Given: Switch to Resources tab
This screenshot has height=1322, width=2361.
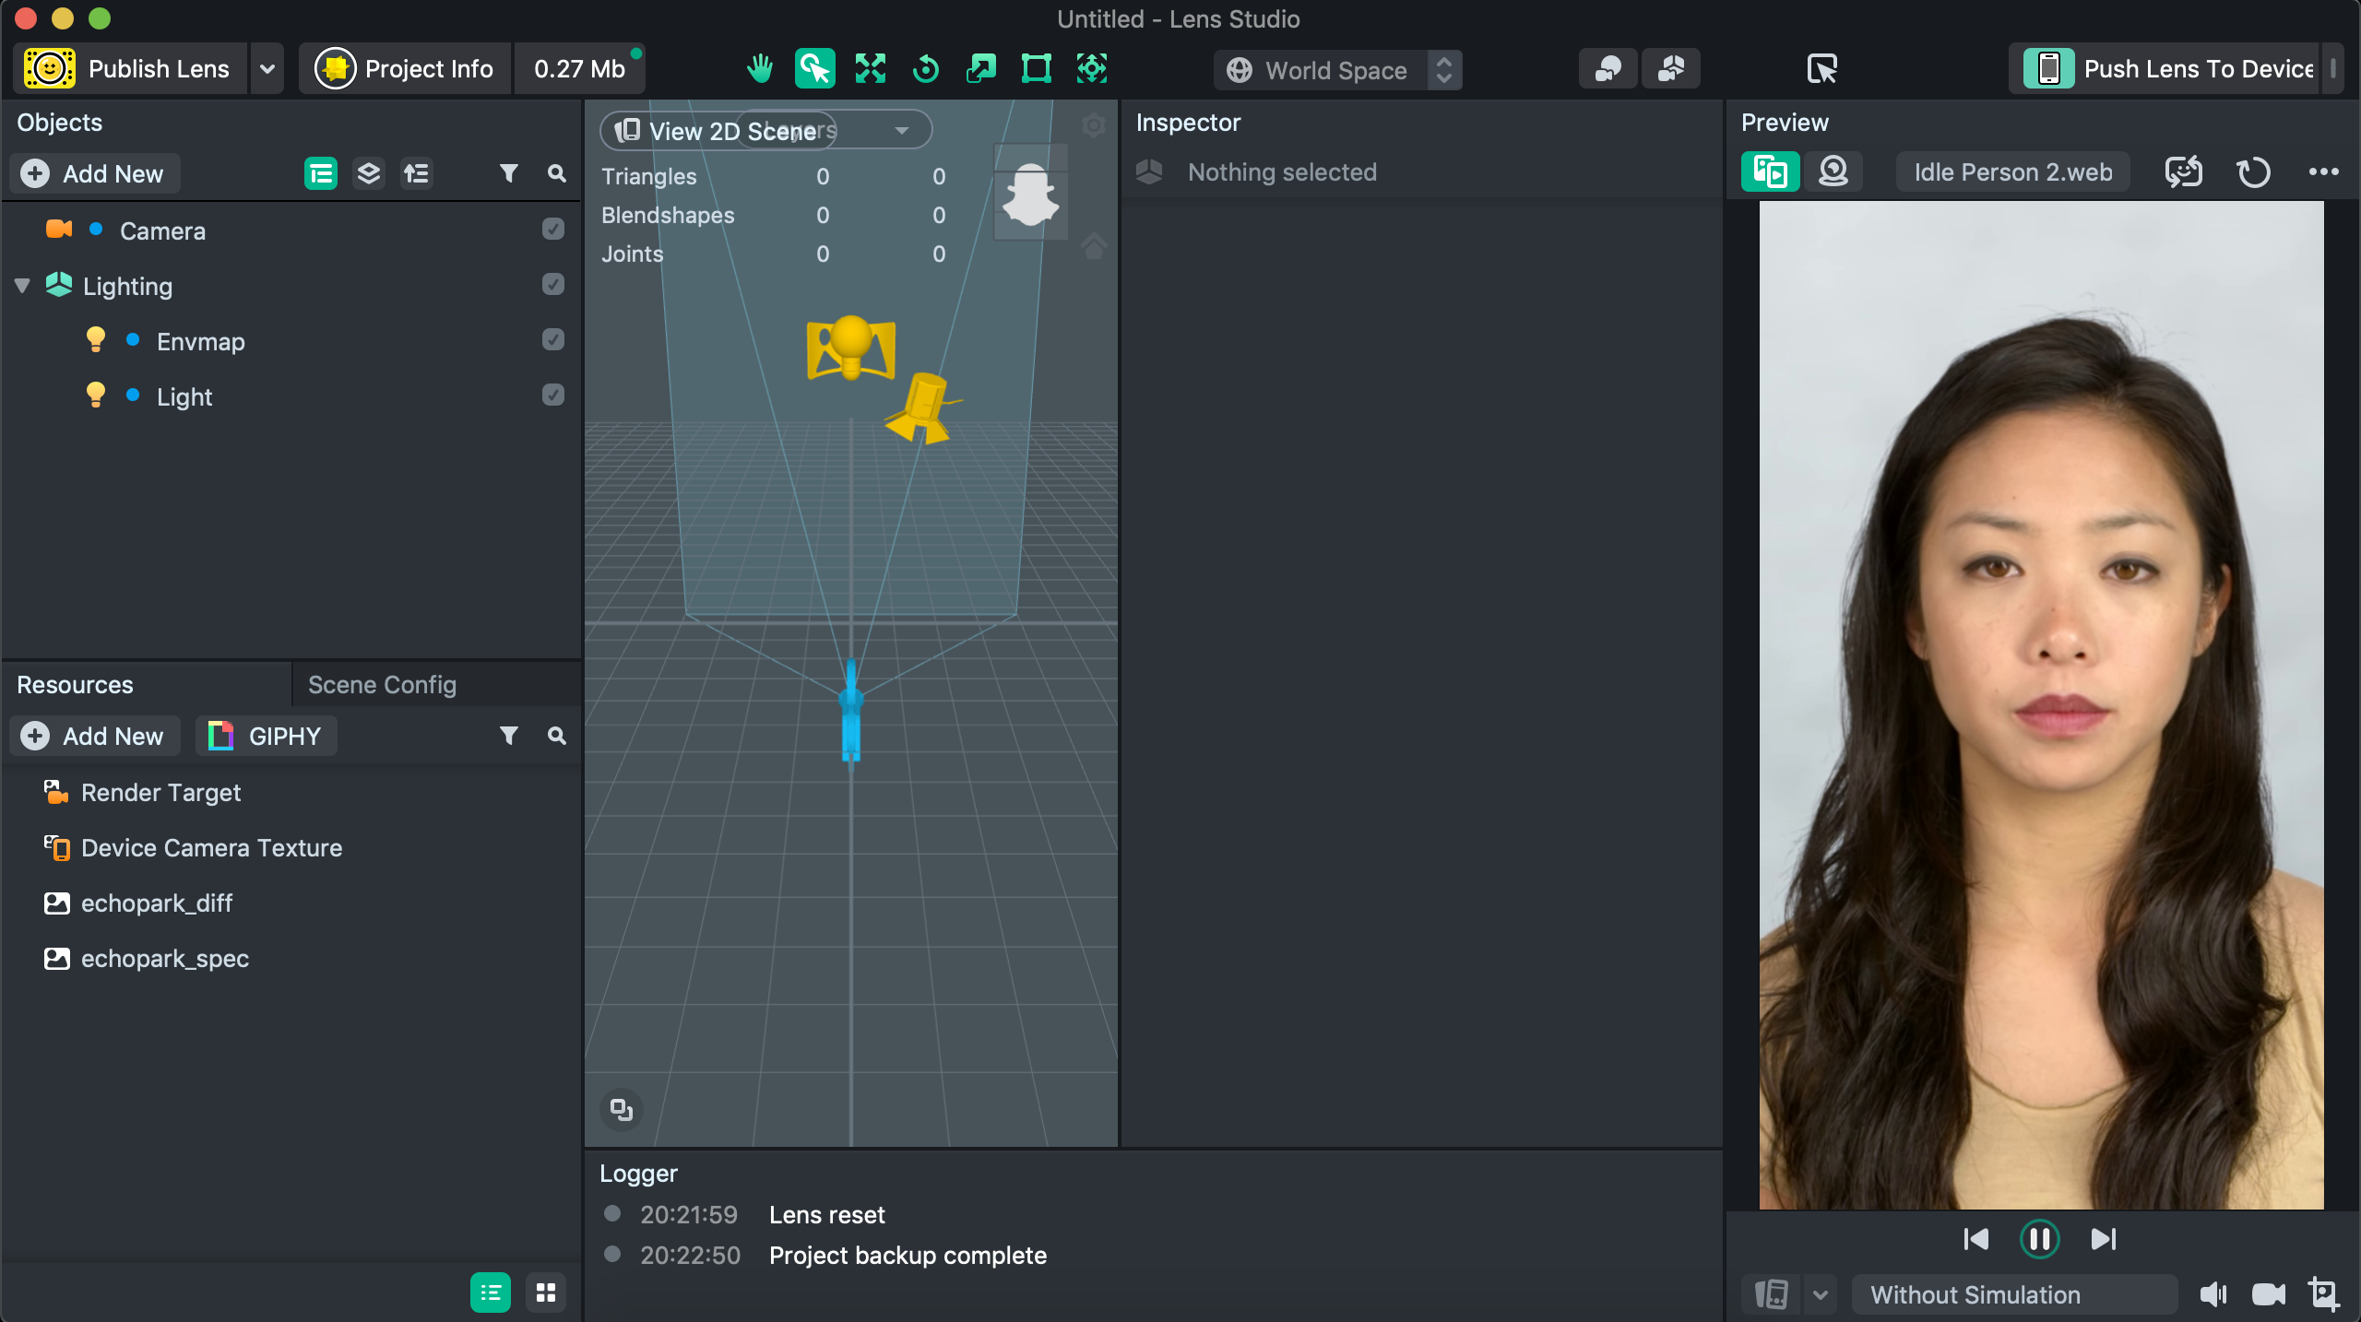Looking at the screenshot, I should (x=75, y=684).
